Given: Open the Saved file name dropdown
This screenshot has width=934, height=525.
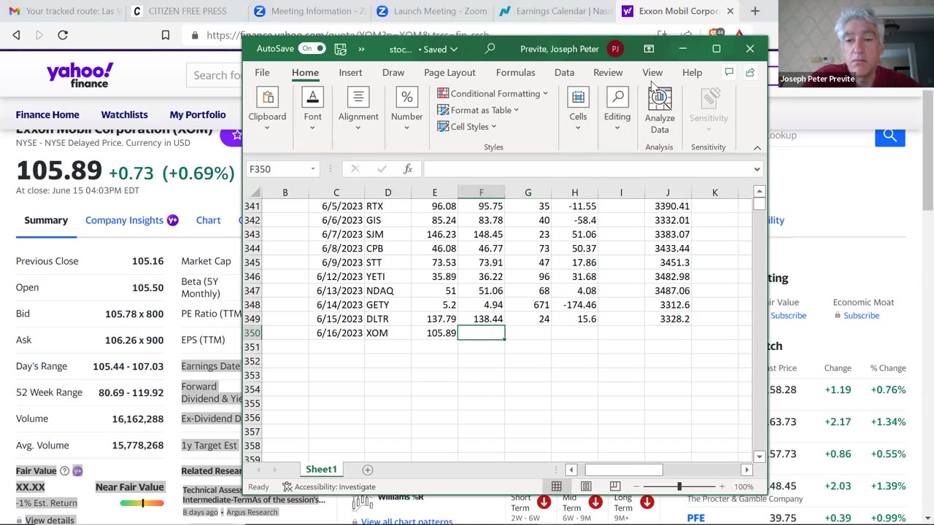Looking at the screenshot, I should [423, 49].
